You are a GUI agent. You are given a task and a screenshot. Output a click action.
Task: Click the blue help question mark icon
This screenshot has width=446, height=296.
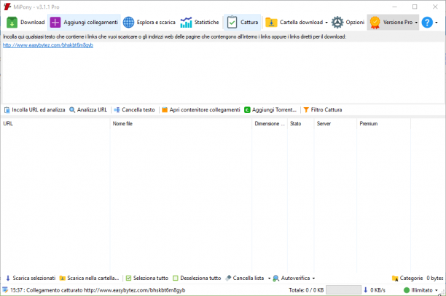tap(427, 22)
